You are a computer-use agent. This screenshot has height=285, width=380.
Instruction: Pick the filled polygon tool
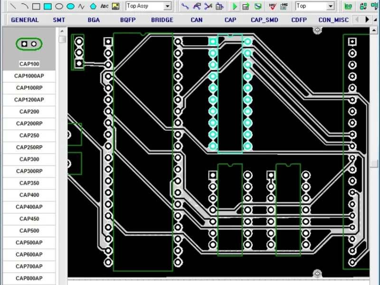pyautogui.click(x=93, y=6)
